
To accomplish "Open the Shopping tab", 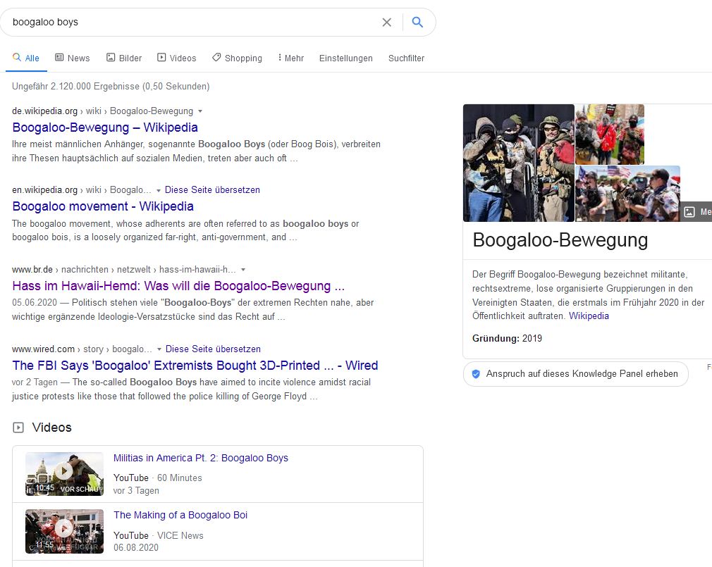I will (237, 58).
